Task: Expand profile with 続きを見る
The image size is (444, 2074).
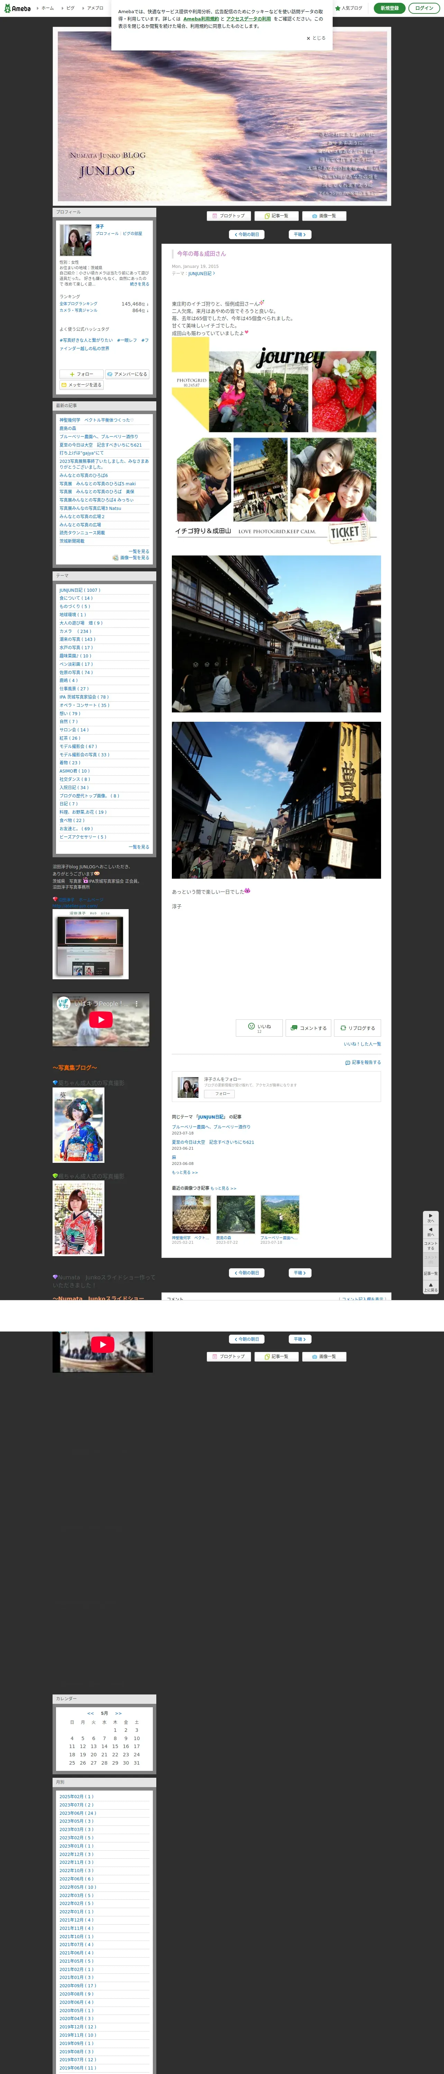Action: point(139,284)
